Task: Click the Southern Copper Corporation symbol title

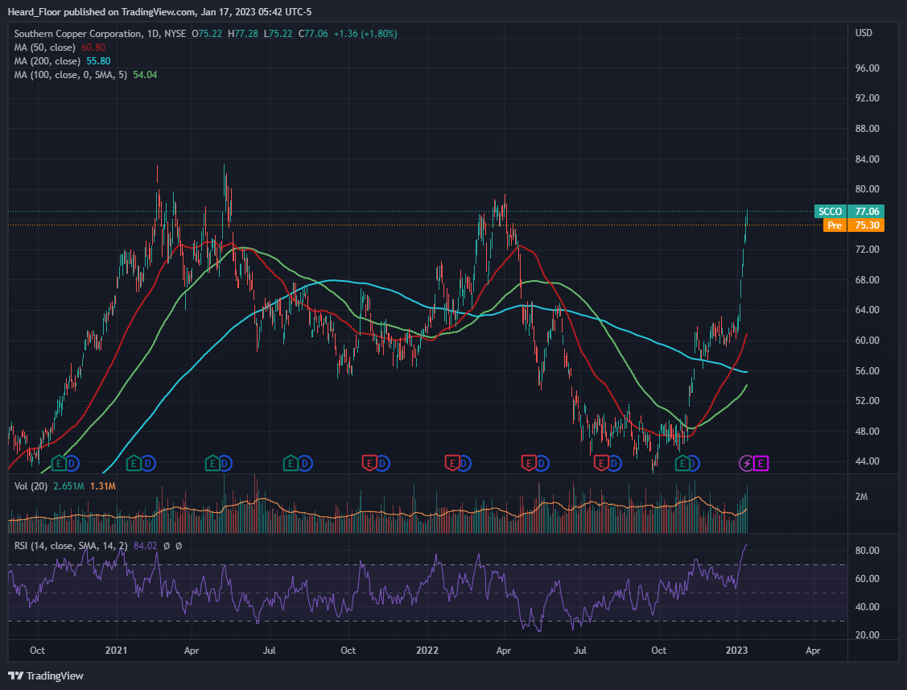Action: tap(78, 34)
